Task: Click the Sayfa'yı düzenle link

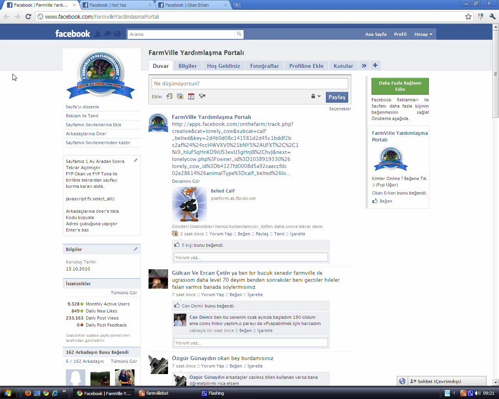Action: click(82, 107)
